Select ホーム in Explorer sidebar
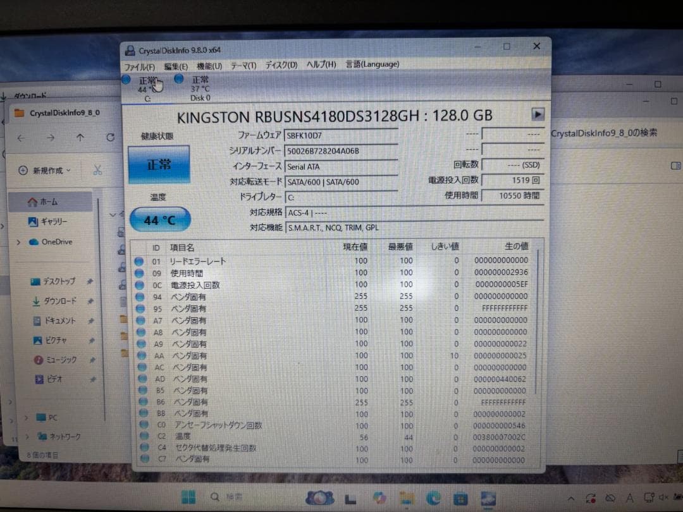Viewport: 683px width, 512px height. tap(51, 202)
